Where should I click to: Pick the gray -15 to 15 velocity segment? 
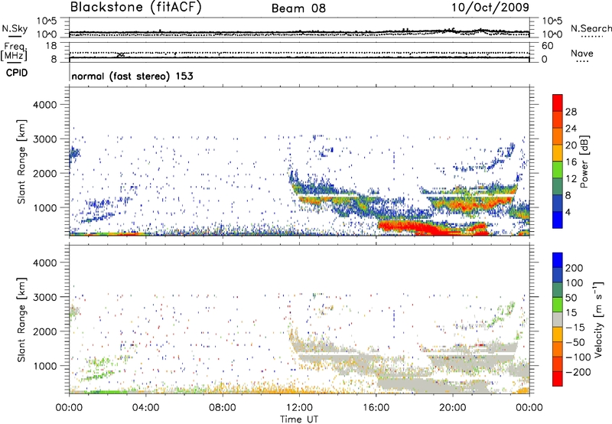click(558, 320)
